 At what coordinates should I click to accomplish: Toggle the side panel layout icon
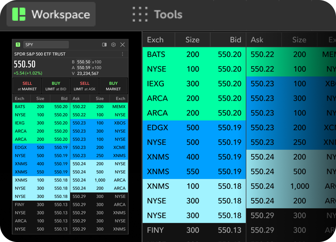coord(104,45)
